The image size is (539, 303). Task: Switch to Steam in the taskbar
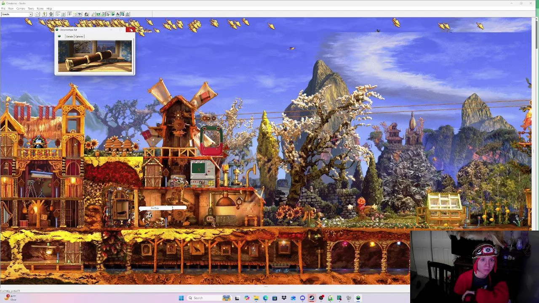(312, 298)
